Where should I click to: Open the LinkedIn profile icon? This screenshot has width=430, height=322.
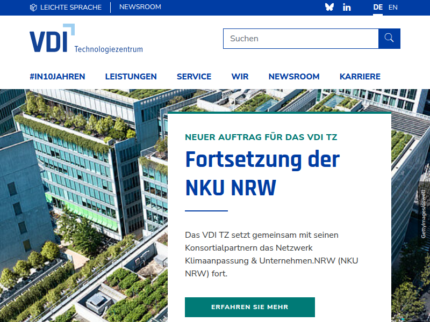347,8
